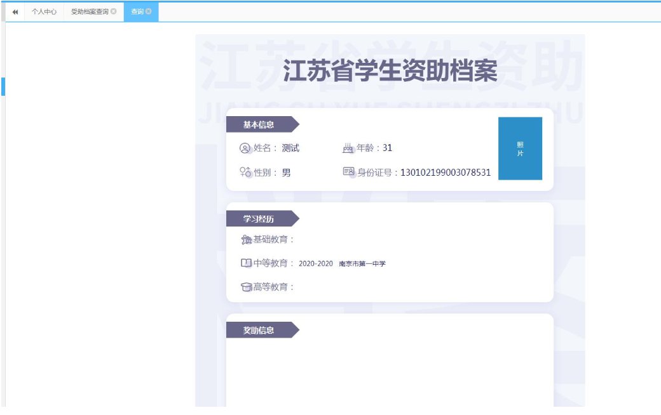Click the ID card icon beside 身份证号
The width and height of the screenshot is (661, 415).
[348, 172]
